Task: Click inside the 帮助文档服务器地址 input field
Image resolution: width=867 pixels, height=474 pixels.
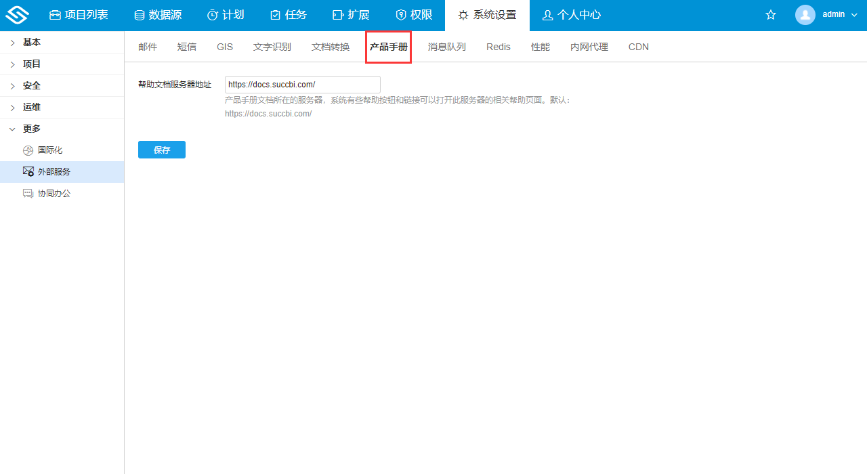Action: point(302,84)
